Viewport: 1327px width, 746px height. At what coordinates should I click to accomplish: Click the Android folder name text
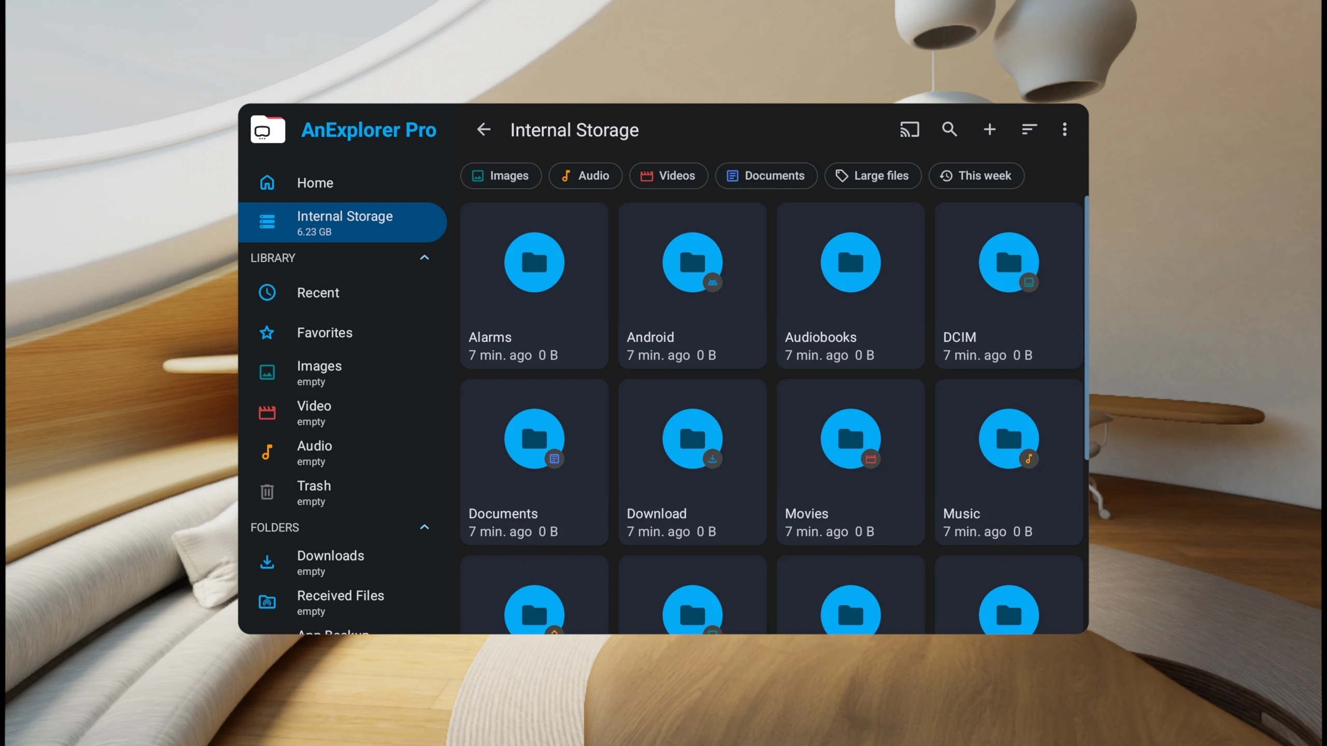tap(651, 337)
